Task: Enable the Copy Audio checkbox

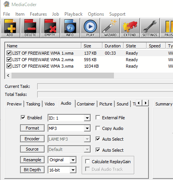Action: (98, 128)
